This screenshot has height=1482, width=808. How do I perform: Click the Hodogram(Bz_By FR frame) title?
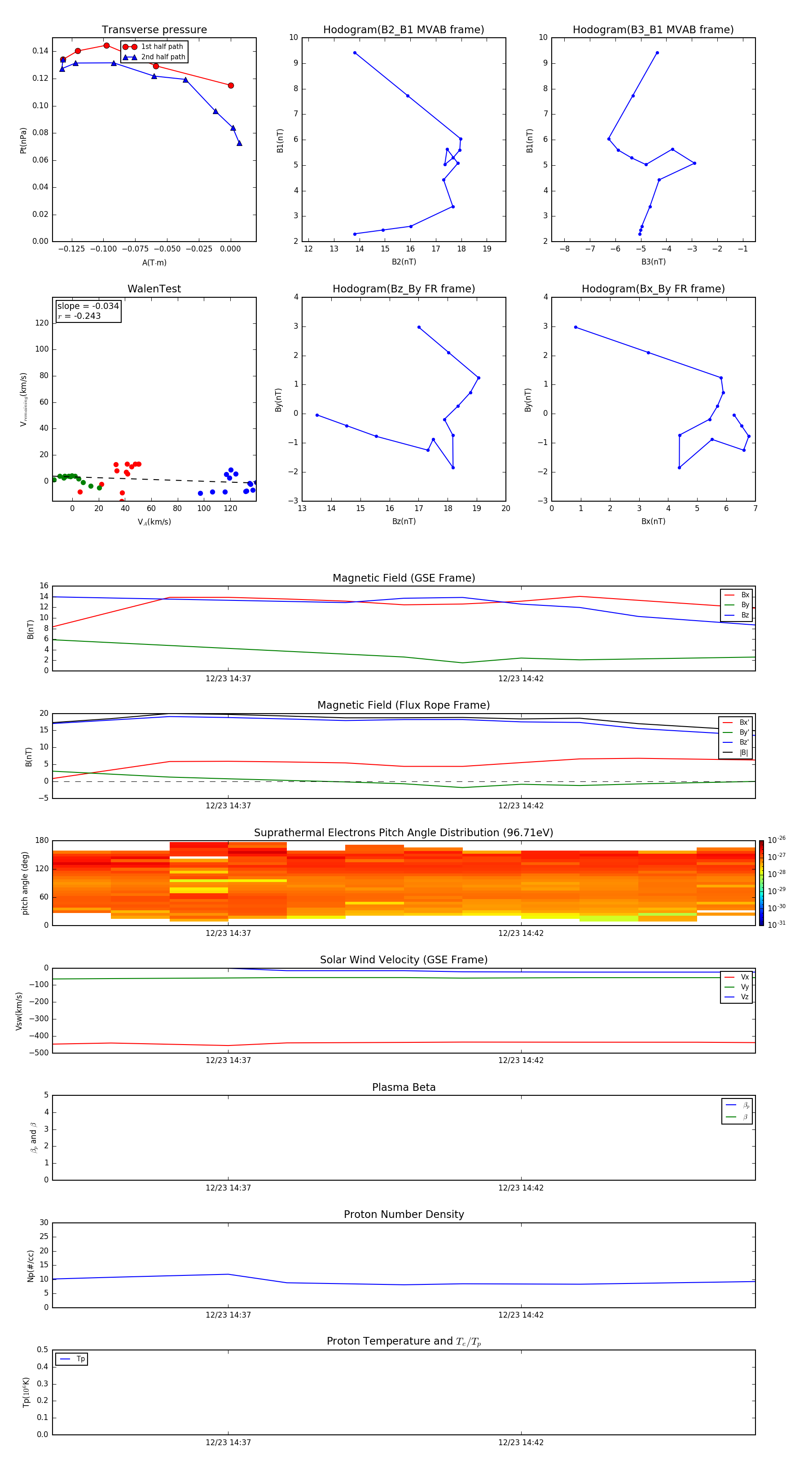click(x=404, y=289)
